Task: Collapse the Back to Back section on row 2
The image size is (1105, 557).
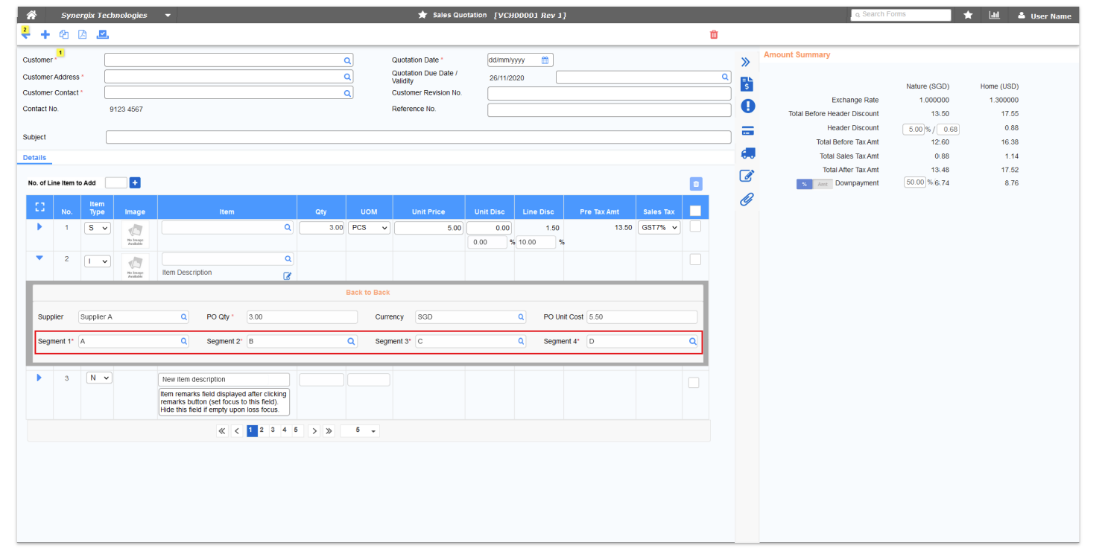Action: pyautogui.click(x=39, y=258)
